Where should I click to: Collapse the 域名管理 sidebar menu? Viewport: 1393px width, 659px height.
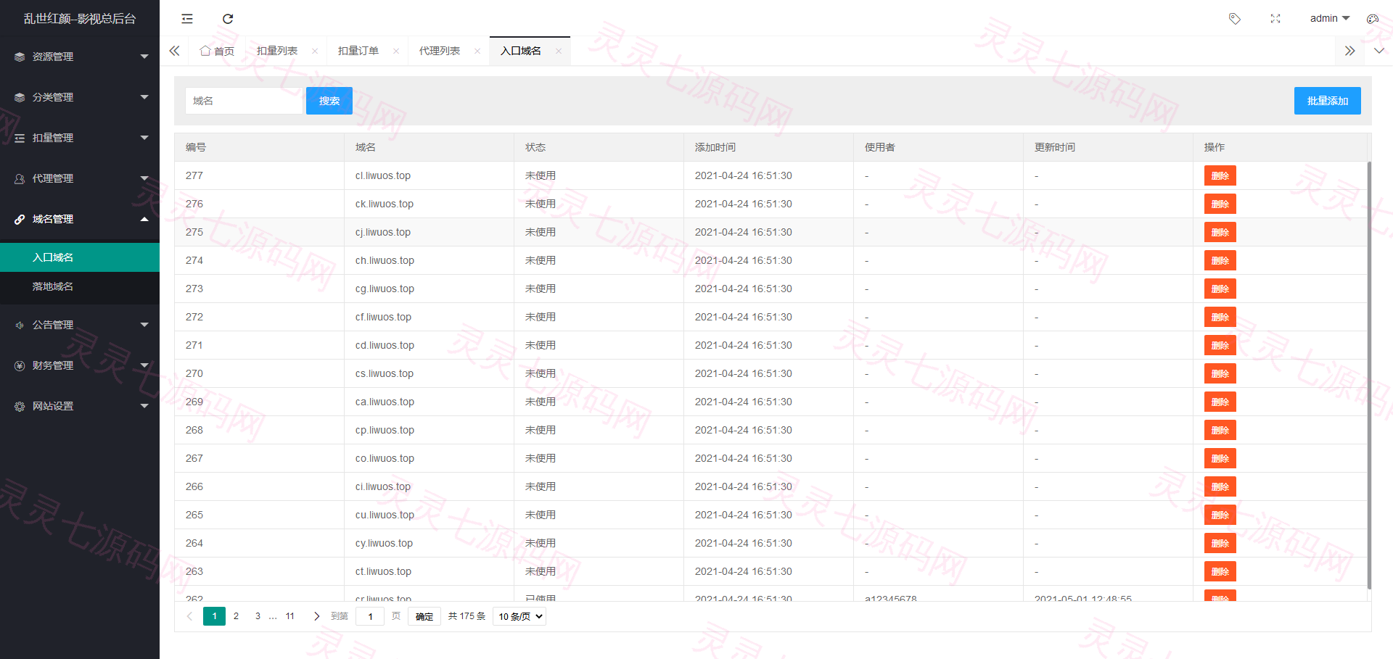pyautogui.click(x=80, y=219)
